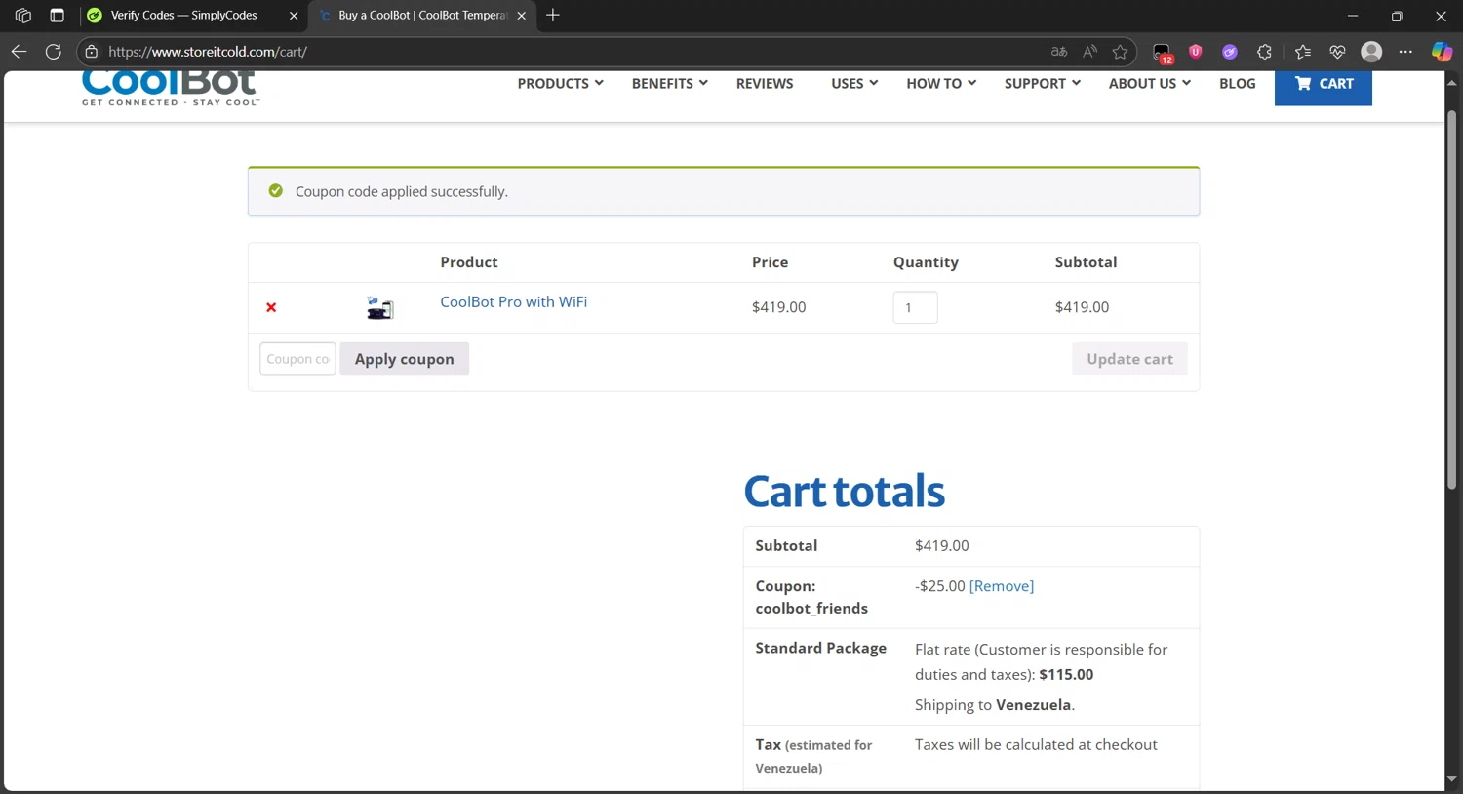1463x794 pixels.
Task: Click the Apply coupon button
Action: [404, 359]
